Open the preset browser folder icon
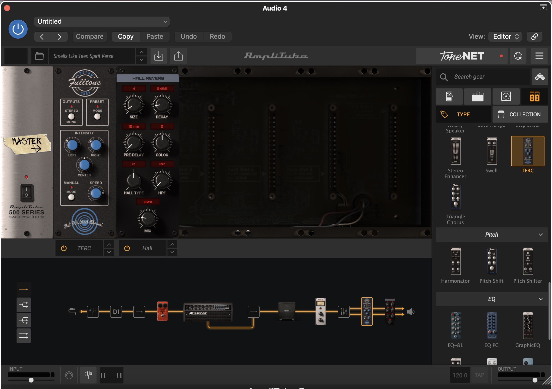Screen dimensions: 552x389 pos(39,56)
